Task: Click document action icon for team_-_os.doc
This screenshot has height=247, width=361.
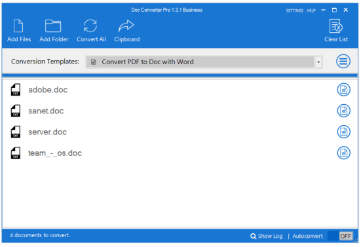Action: point(343,153)
